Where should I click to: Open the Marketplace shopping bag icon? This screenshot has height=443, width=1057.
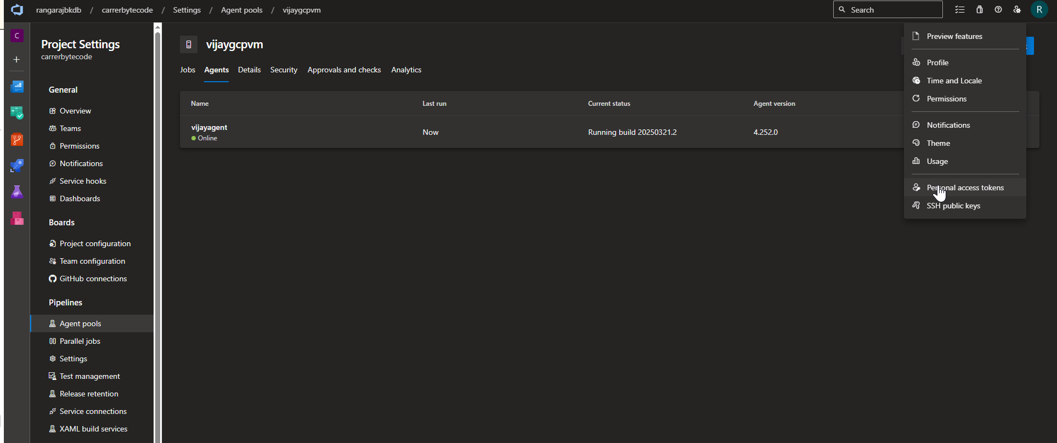980,10
